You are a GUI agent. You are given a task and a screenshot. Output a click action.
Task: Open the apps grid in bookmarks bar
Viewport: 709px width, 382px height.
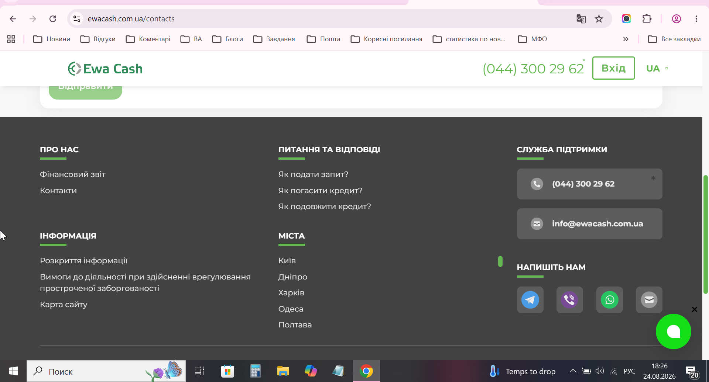[11, 39]
